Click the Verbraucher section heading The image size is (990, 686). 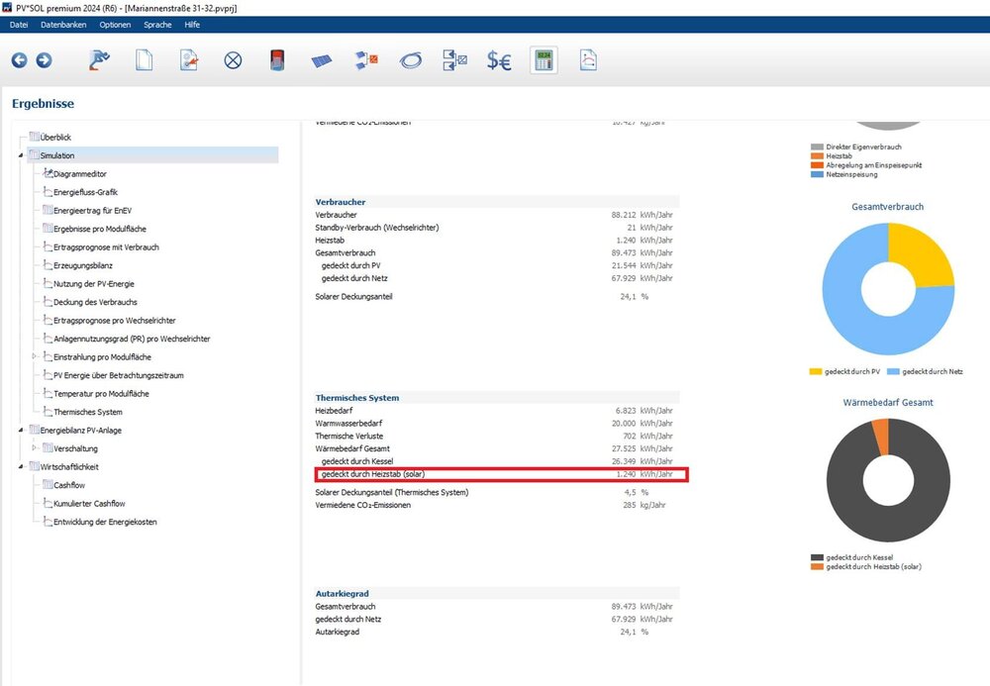341,202
